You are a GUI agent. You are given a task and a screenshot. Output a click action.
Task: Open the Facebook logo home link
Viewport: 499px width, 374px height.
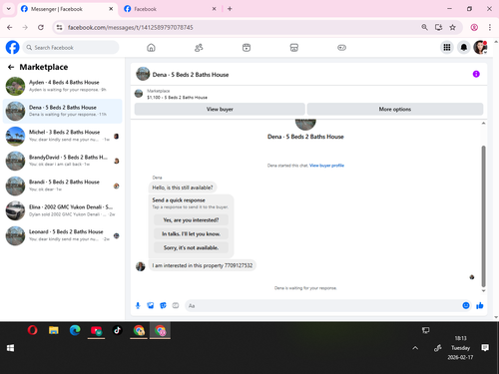pyautogui.click(x=13, y=48)
